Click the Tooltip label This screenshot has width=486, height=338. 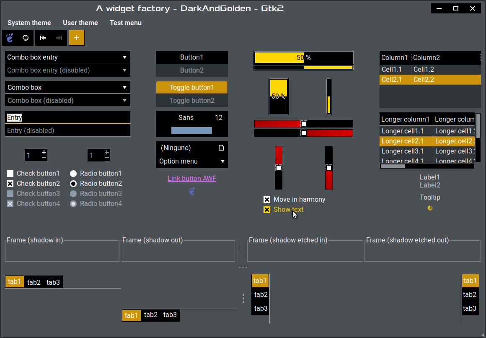(430, 198)
